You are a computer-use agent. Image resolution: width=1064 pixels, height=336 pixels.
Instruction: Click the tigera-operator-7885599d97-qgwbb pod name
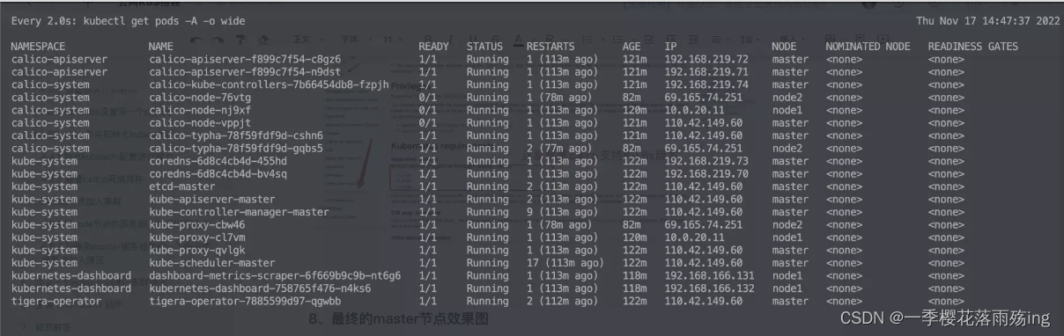click(242, 301)
